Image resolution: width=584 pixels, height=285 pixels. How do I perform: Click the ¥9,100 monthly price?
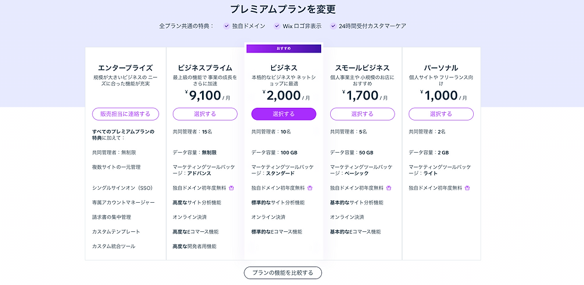pyautogui.click(x=207, y=96)
